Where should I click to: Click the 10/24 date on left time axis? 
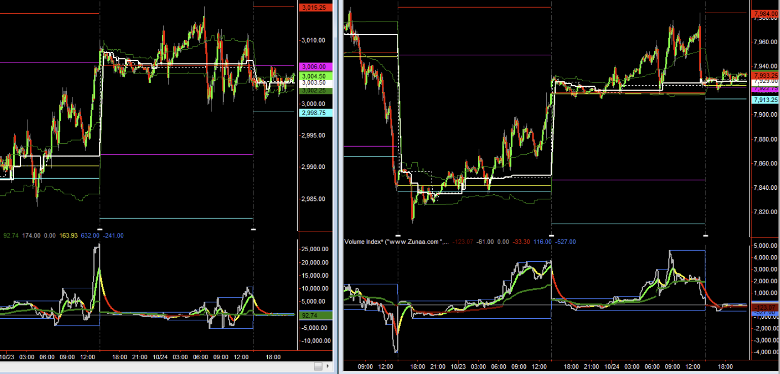click(x=160, y=357)
